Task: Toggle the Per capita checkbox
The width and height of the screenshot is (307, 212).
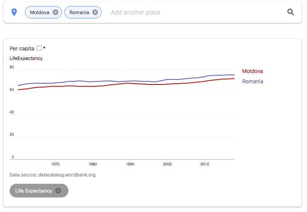Action: pyautogui.click(x=39, y=48)
